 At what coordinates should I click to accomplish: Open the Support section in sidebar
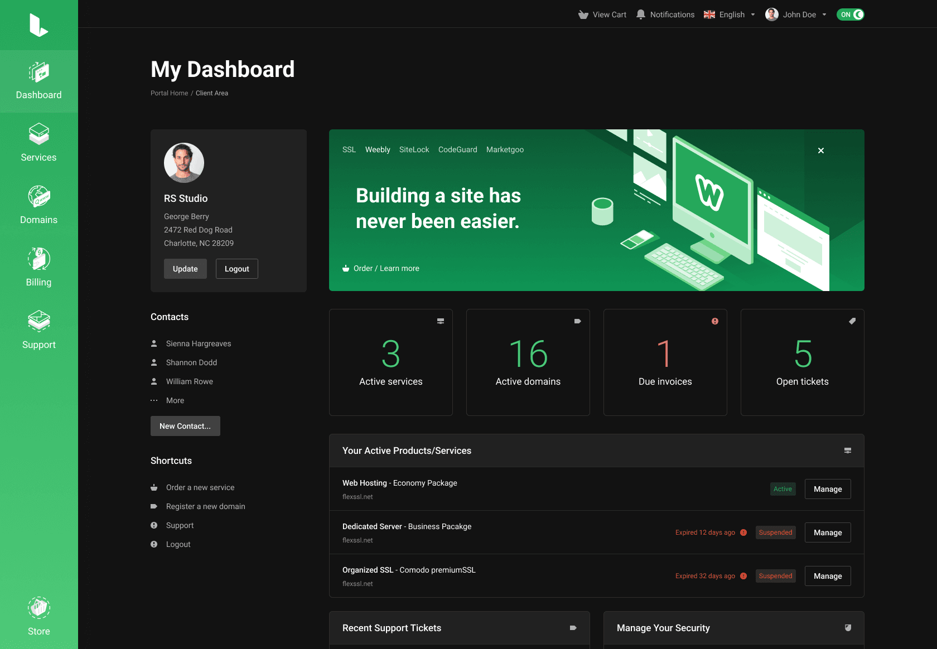point(38,330)
